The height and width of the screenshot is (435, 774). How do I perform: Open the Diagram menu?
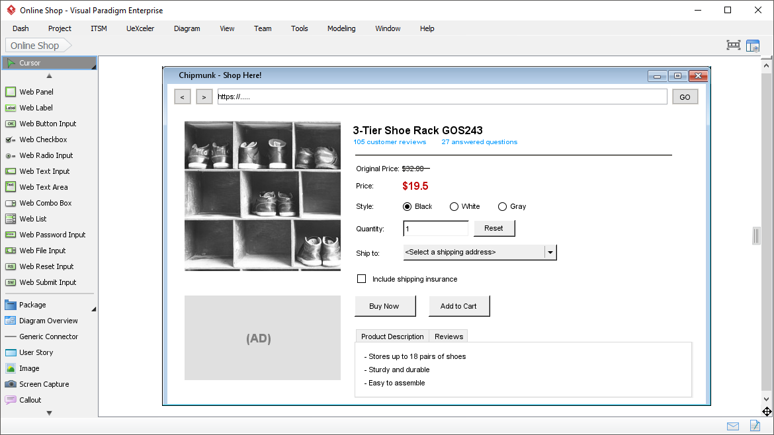(187, 28)
